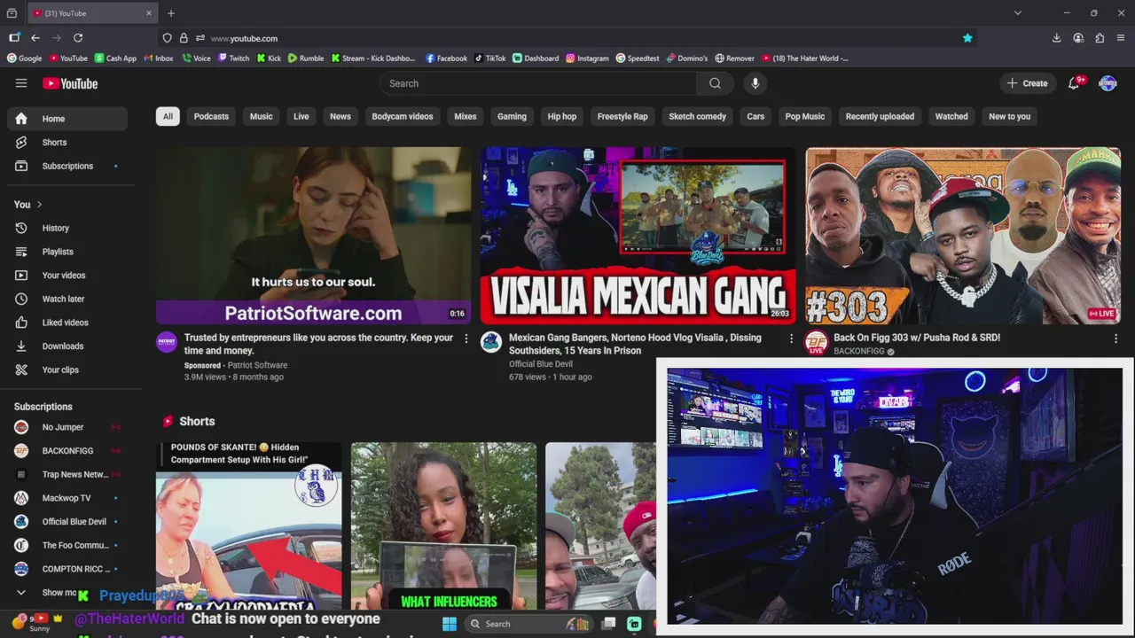The width and height of the screenshot is (1135, 638).
Task: Open the YouTube hamburger guide menu
Action: (21, 83)
